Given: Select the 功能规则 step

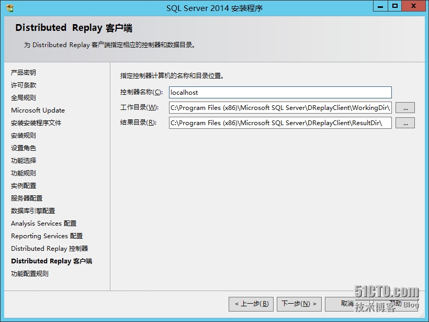Looking at the screenshot, I should point(24,173).
